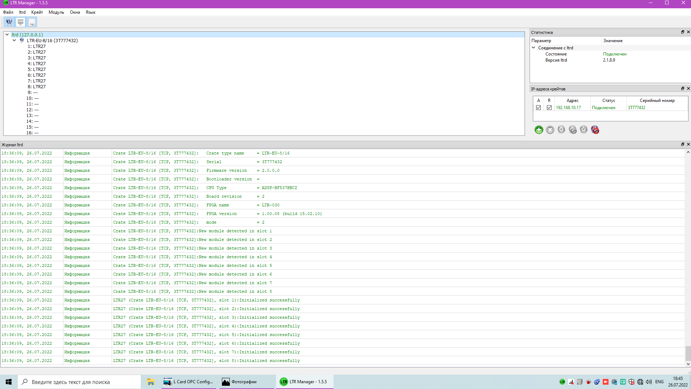Open the ltrd menu
Image resolution: width=691 pixels, height=389 pixels.
point(22,12)
